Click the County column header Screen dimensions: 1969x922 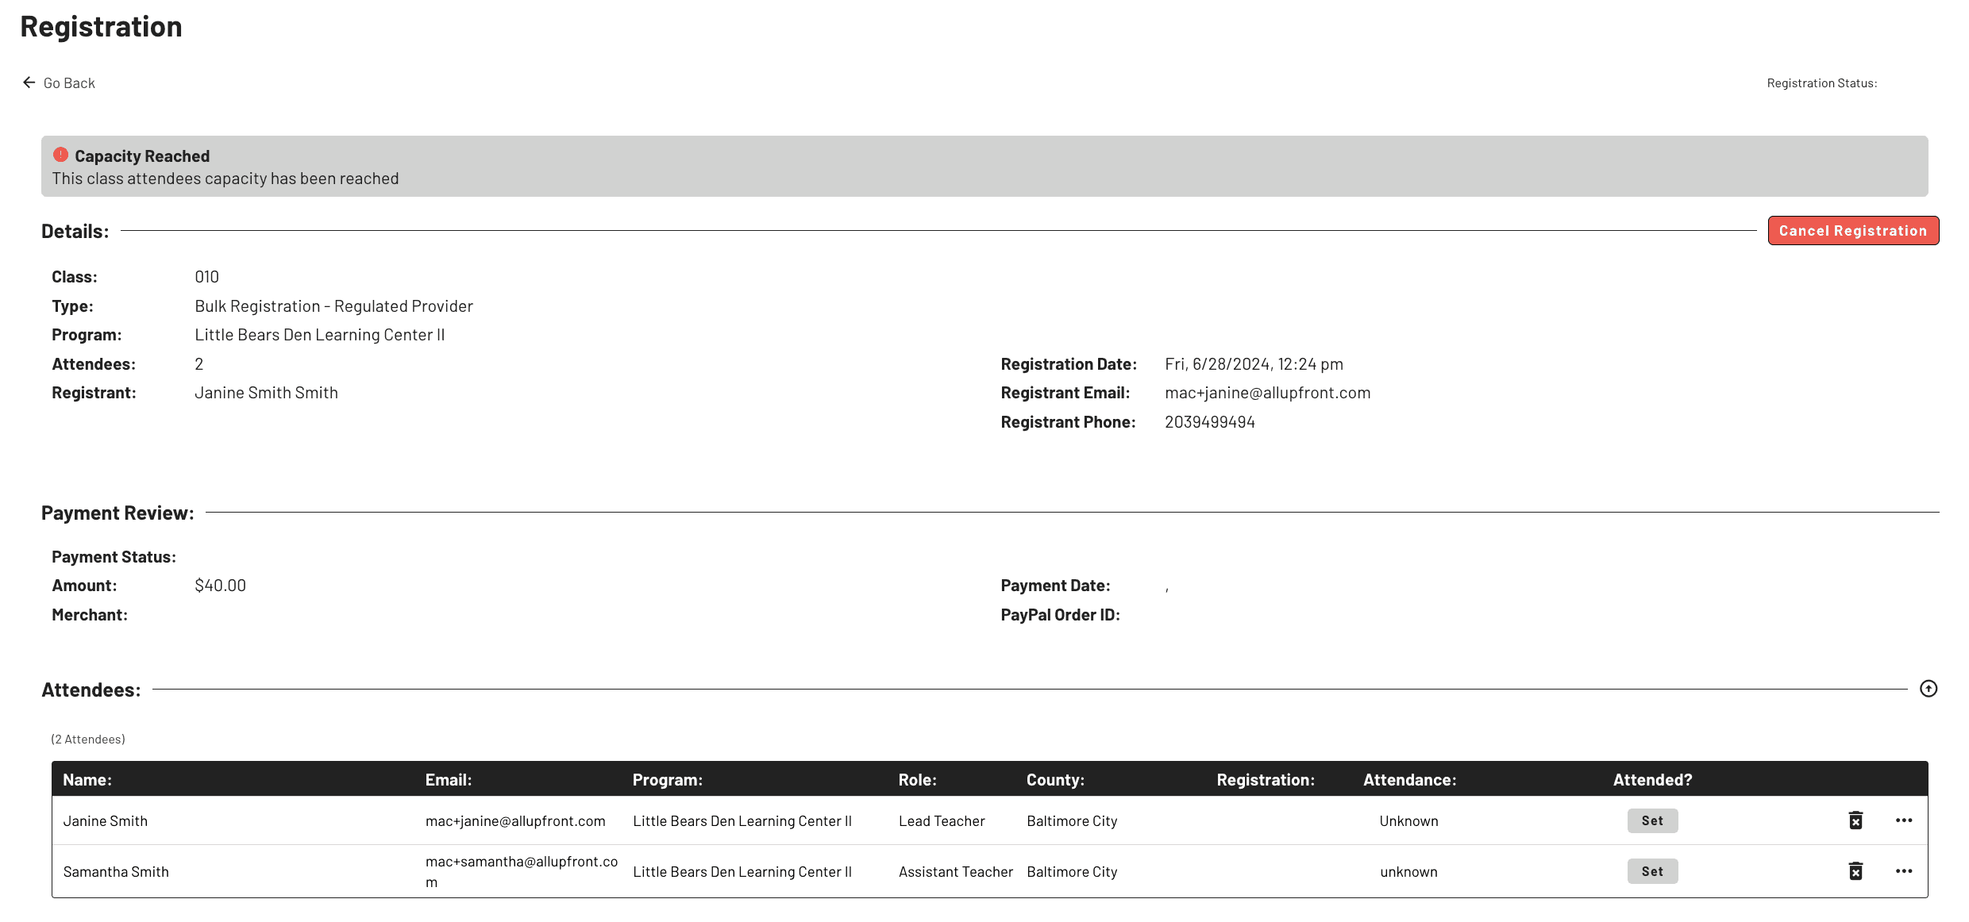pyautogui.click(x=1055, y=780)
